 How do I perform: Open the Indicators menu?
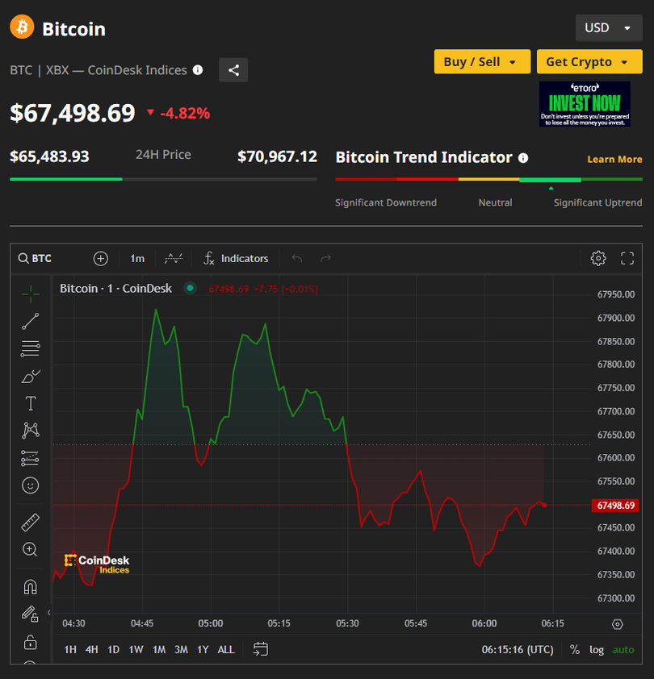pyautogui.click(x=236, y=258)
